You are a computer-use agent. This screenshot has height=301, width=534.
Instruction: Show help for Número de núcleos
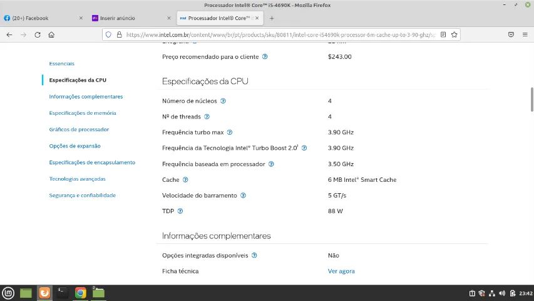pyautogui.click(x=223, y=101)
